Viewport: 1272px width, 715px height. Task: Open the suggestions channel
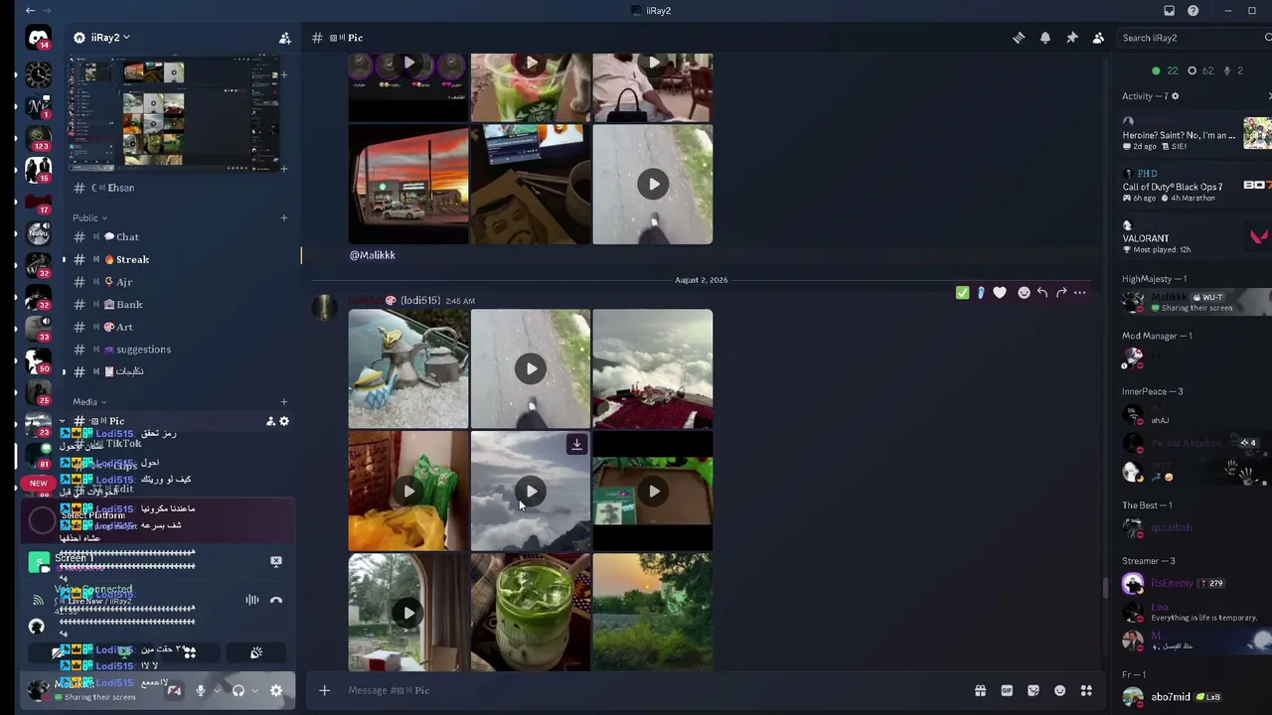179,350
